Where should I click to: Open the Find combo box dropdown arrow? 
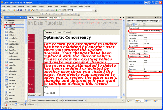[x=93, y=10]
